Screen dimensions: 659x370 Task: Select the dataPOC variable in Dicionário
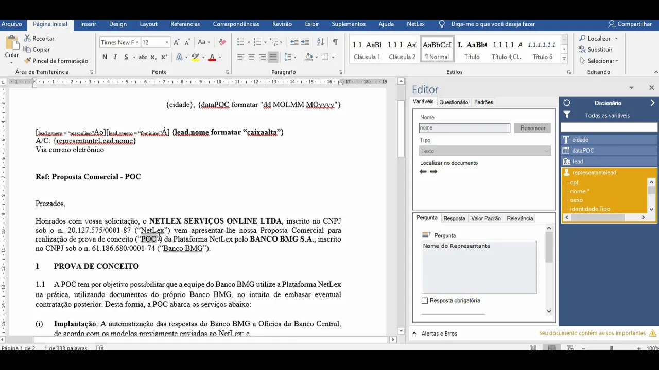pyautogui.click(x=610, y=151)
